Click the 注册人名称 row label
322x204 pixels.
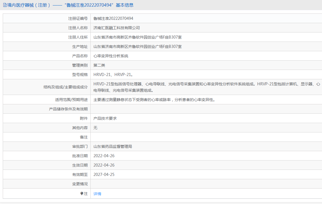(78, 28)
